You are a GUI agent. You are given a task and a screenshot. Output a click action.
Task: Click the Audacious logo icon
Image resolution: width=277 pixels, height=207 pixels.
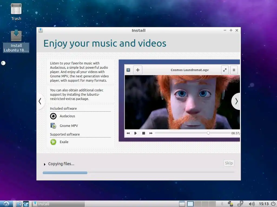[53, 116]
